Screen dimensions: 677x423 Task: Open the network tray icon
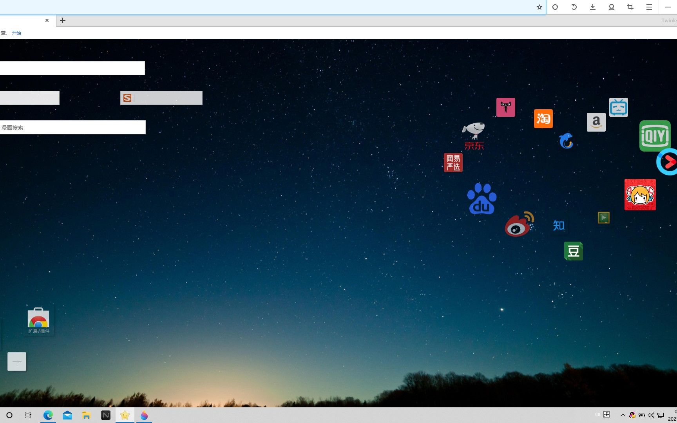pyautogui.click(x=661, y=415)
